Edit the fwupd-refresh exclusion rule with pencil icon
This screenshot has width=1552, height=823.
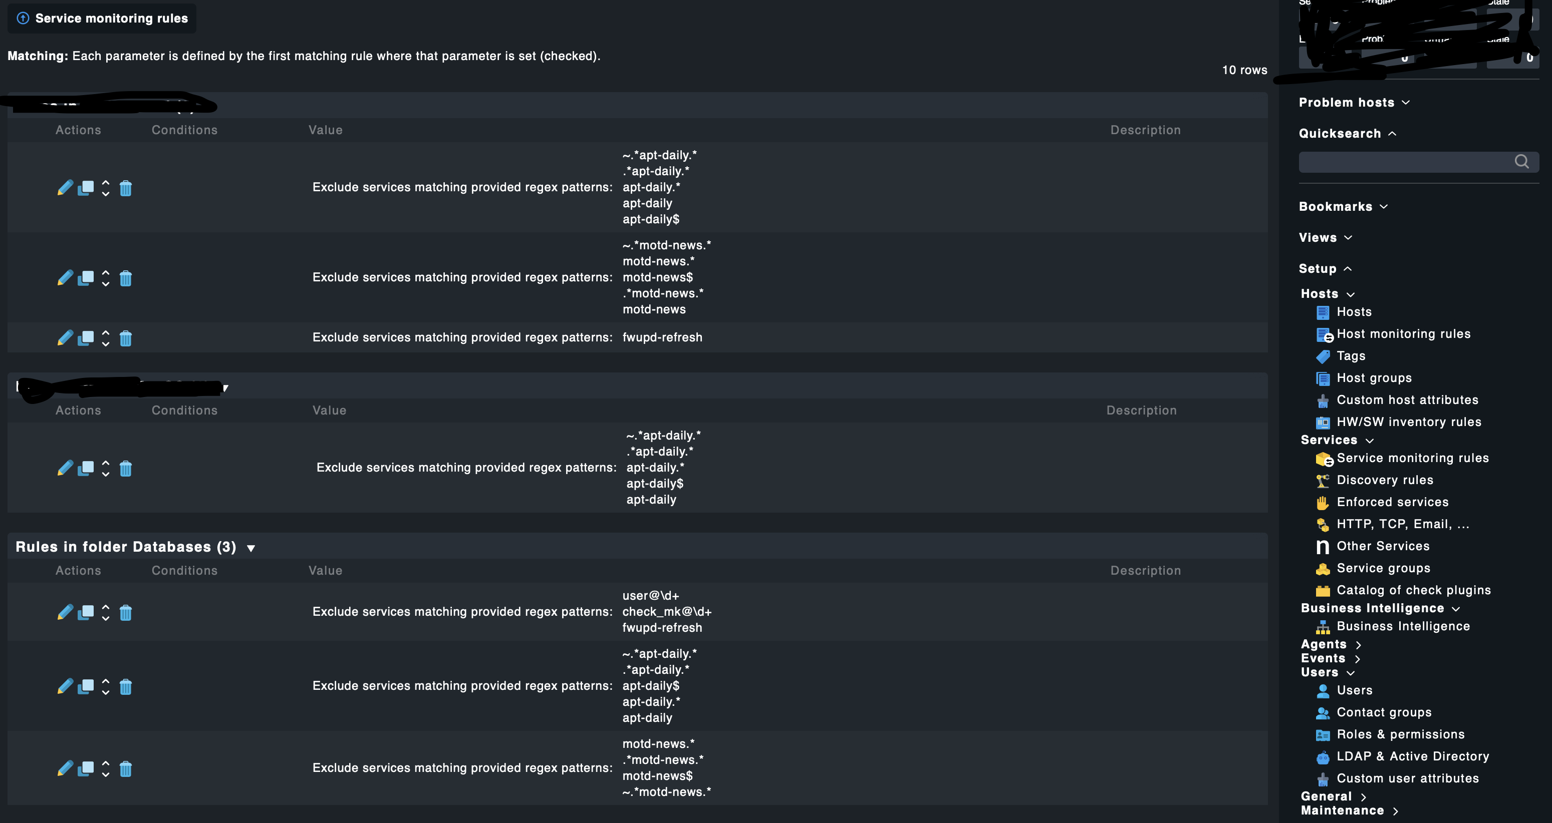[65, 338]
